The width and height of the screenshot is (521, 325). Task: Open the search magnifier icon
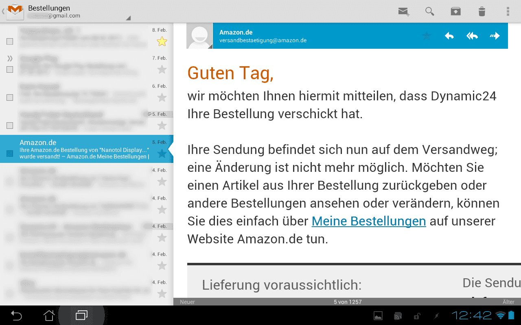pyautogui.click(x=429, y=11)
